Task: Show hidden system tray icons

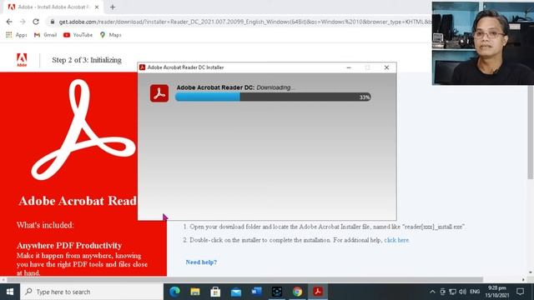Action: (x=432, y=292)
